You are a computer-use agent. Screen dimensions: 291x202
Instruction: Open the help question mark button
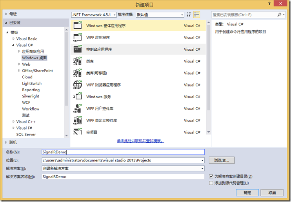coord(269,4)
